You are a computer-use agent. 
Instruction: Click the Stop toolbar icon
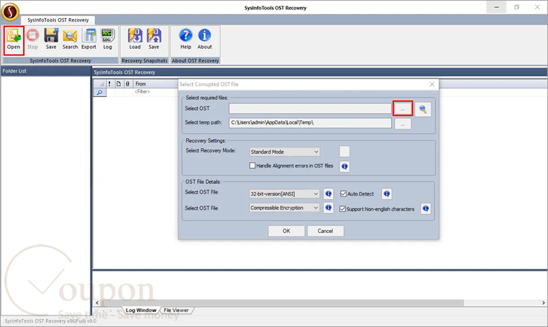coord(32,39)
